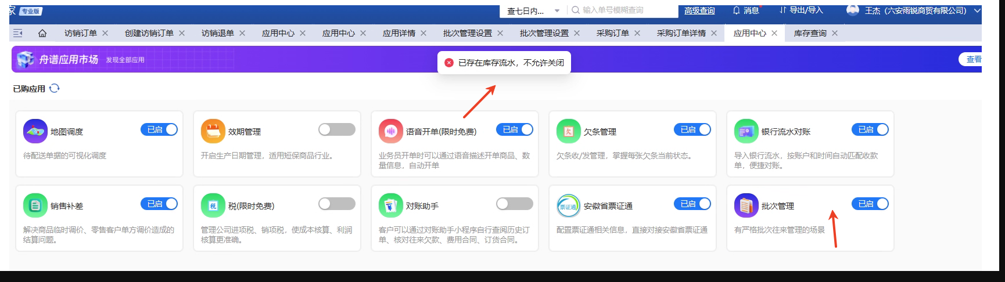Click the 效期管理 calendar icon
This screenshot has height=282, width=1005.
(x=213, y=131)
